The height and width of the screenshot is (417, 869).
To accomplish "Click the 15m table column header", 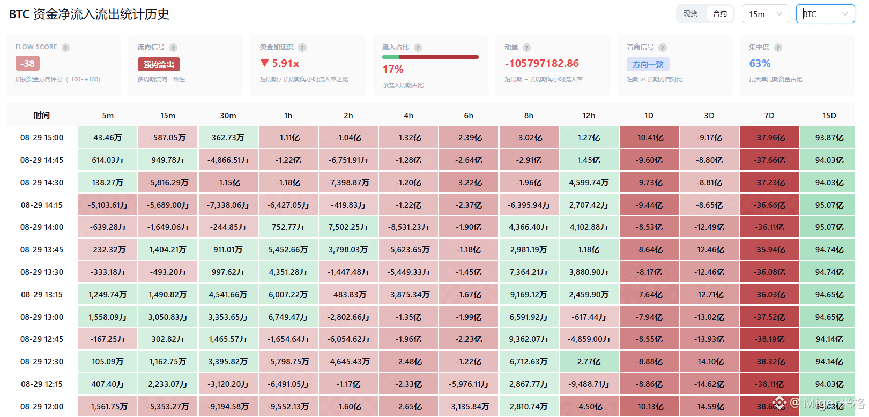I will point(168,116).
